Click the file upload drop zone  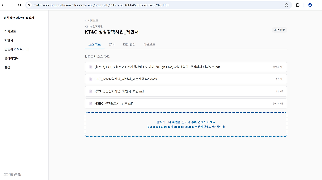186,124
